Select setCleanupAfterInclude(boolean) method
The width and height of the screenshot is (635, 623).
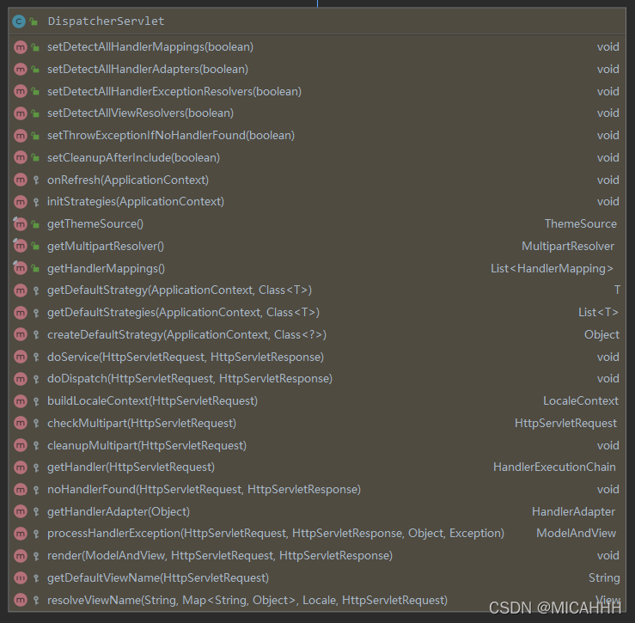(134, 157)
